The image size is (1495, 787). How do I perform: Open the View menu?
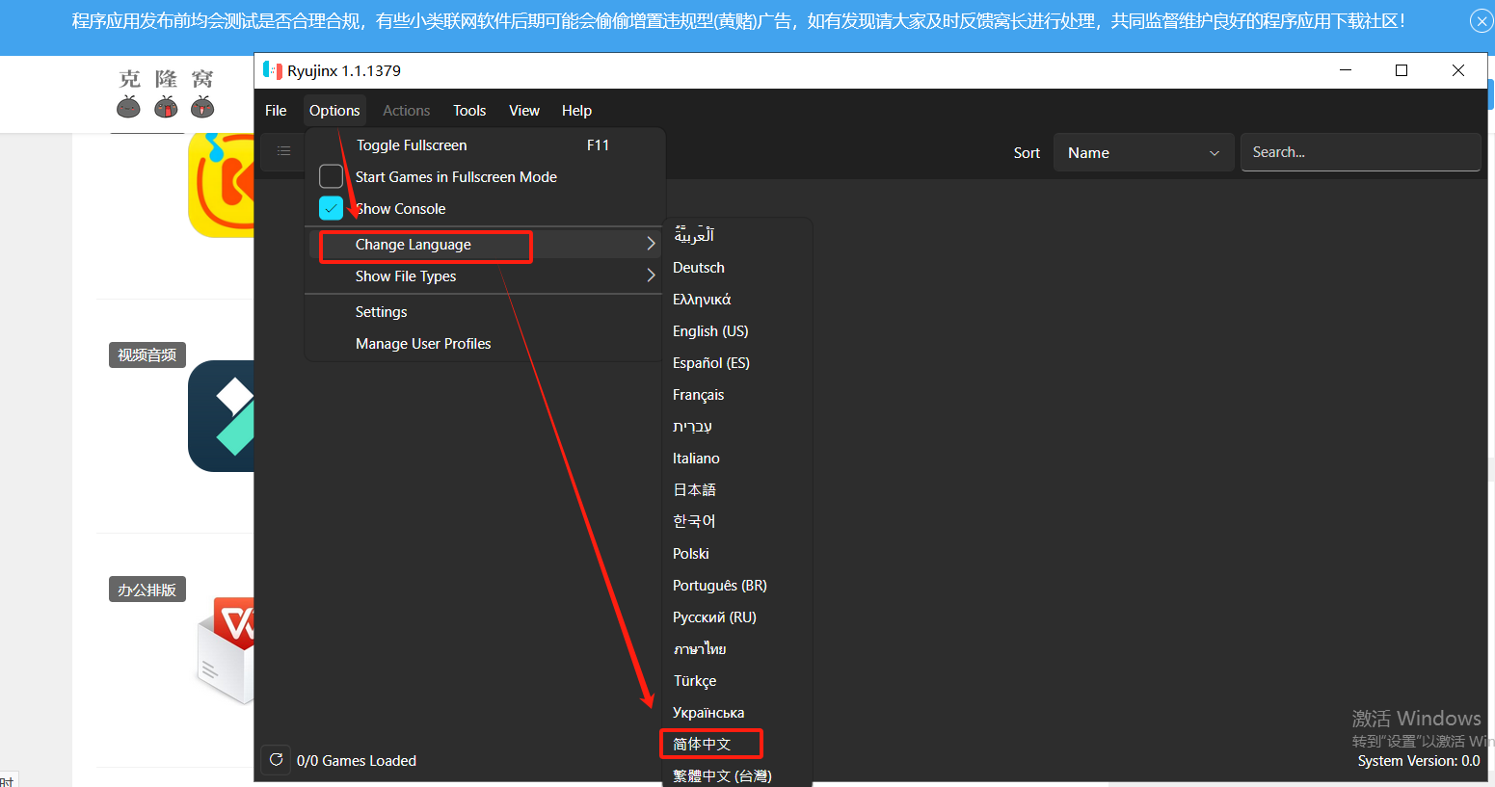pyautogui.click(x=524, y=111)
